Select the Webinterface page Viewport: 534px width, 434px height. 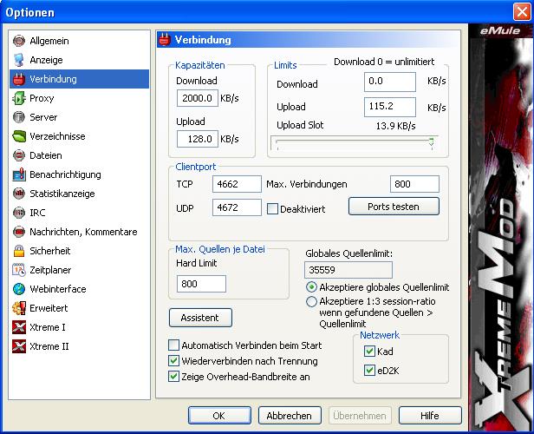[x=80, y=289]
